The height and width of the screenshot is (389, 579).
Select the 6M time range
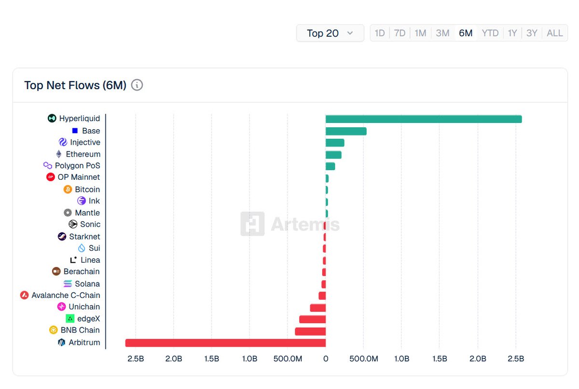tap(466, 33)
